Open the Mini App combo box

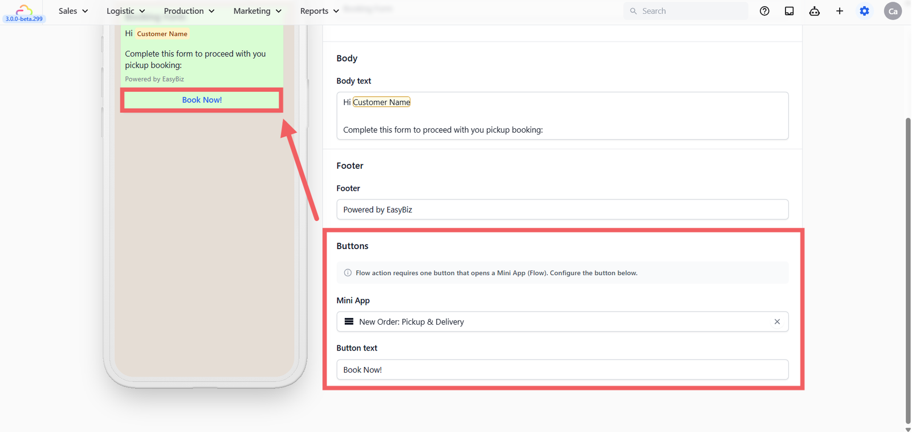[x=563, y=322]
